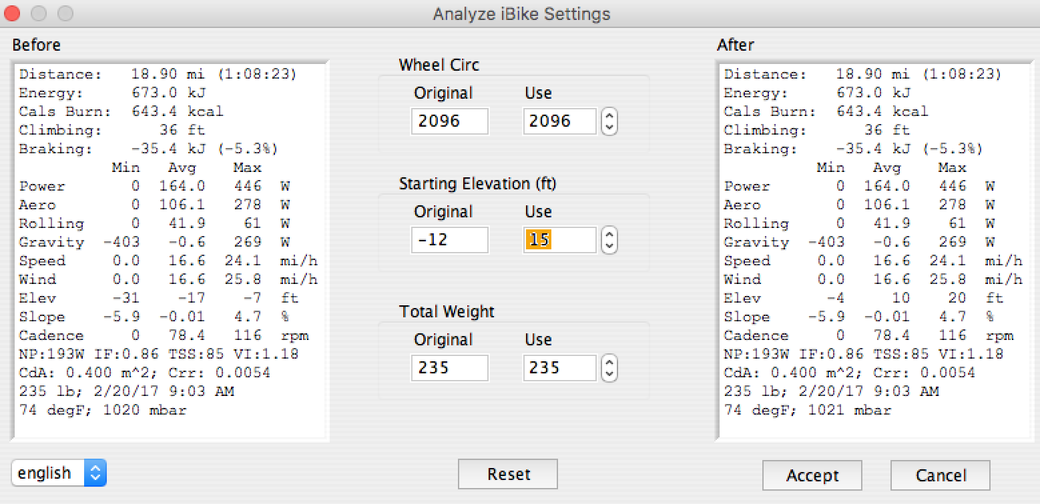Cancel the Analyze iBike Settings dialog
1040x504 pixels.
coord(940,475)
